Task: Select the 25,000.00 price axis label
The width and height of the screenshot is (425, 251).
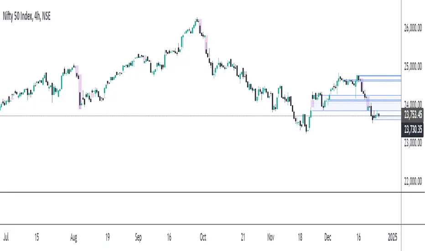Action: (413, 66)
